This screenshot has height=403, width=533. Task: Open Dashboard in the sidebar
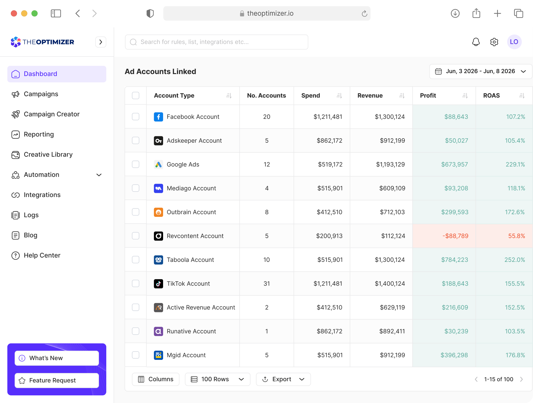pyautogui.click(x=57, y=74)
